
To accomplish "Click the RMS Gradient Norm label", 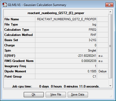I will (x=19, y=61).
